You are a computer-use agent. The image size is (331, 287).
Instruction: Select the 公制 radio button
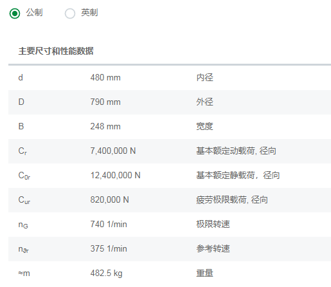tap(15, 14)
